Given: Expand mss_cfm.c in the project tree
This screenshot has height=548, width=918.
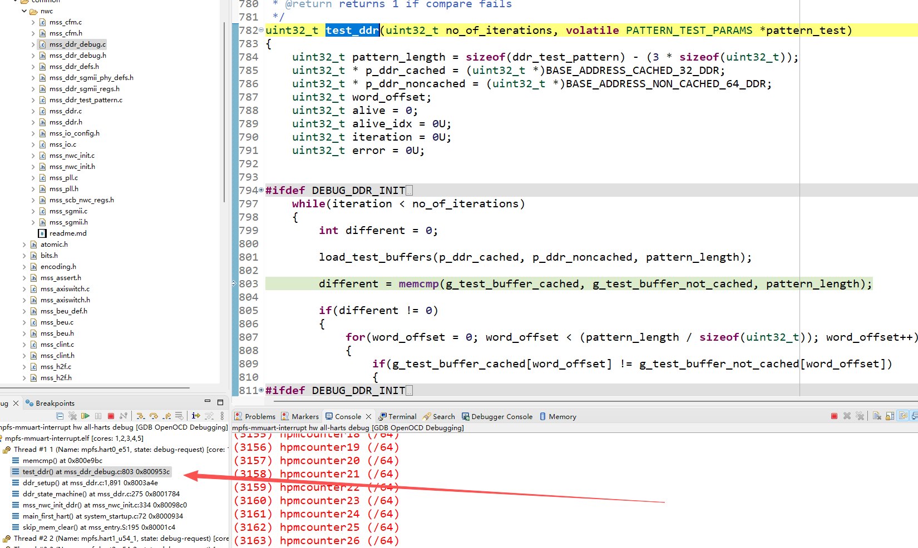Looking at the screenshot, I should pos(33,22).
